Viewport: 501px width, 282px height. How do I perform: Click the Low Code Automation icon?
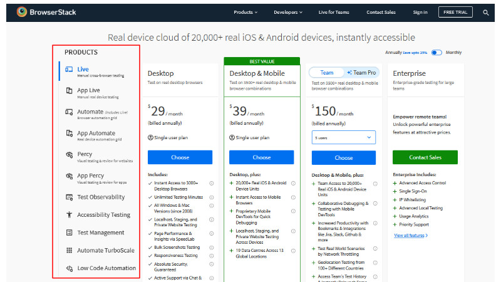[x=69, y=268]
